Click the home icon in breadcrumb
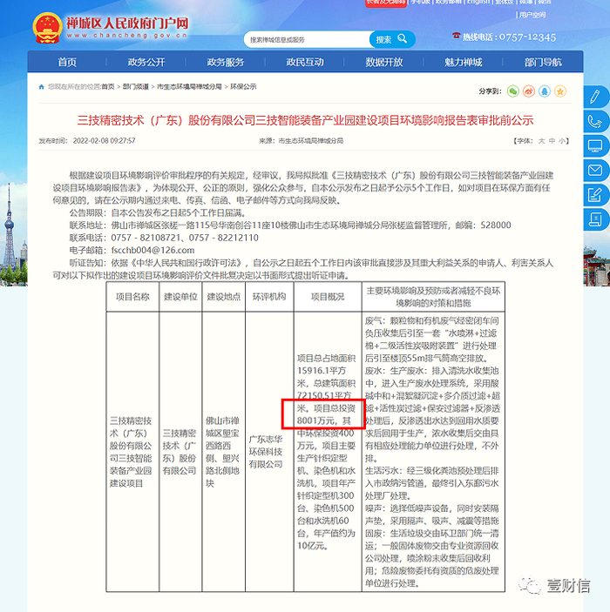Image resolution: width=610 pixels, height=612 pixels. (42, 87)
